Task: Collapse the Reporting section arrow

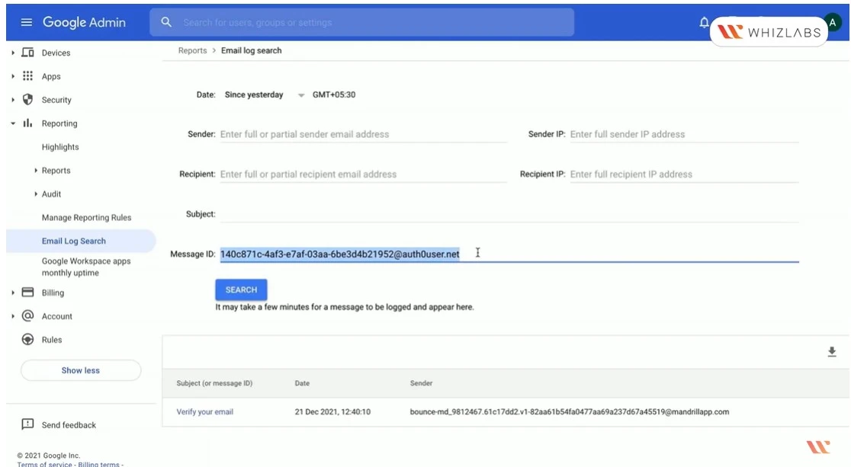Action: [x=13, y=123]
